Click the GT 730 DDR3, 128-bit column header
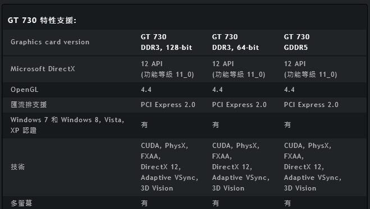 166,42
